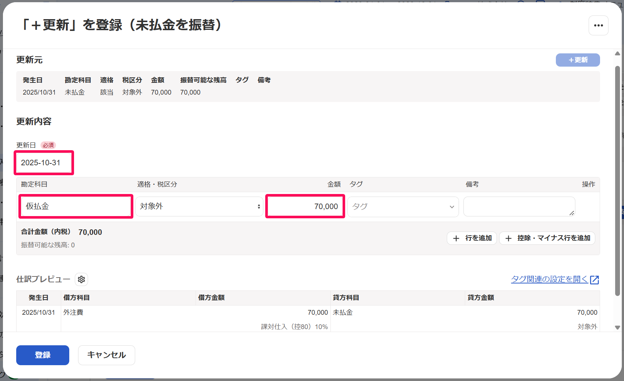Click 該当 in the 更新元 row
Image resolution: width=624 pixels, height=381 pixels.
pos(107,92)
